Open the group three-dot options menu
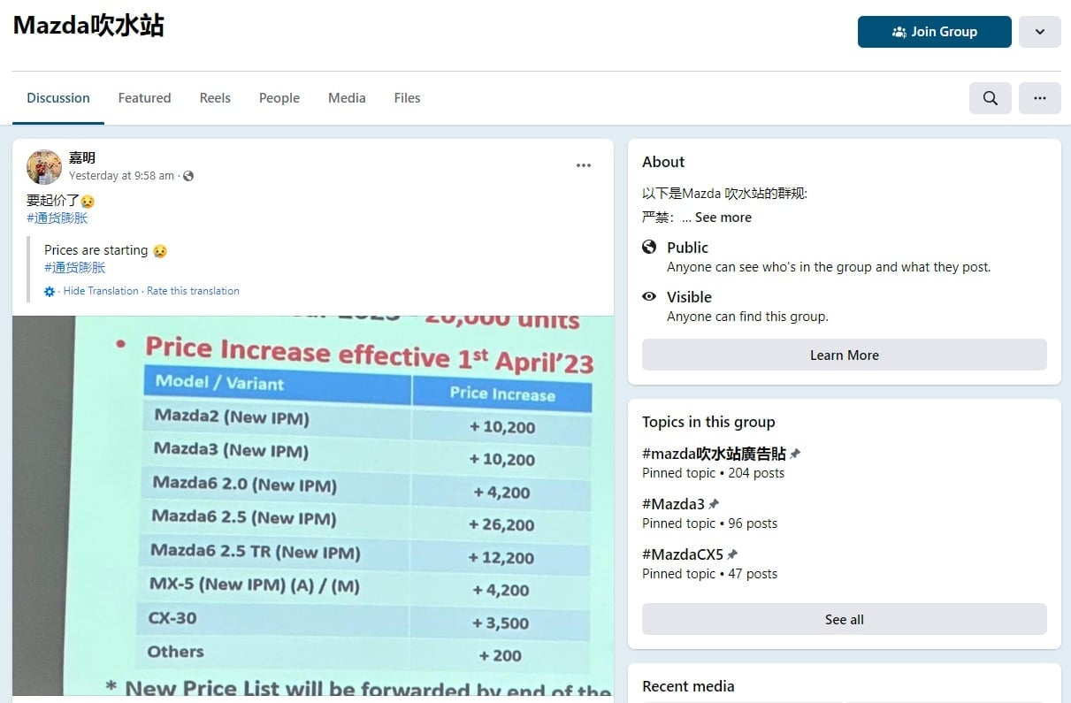Viewport: 1071px width, 703px height. pos(1040,98)
